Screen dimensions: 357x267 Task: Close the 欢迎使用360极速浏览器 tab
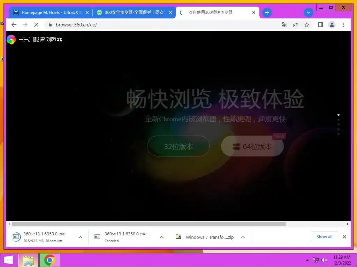[x=254, y=13]
